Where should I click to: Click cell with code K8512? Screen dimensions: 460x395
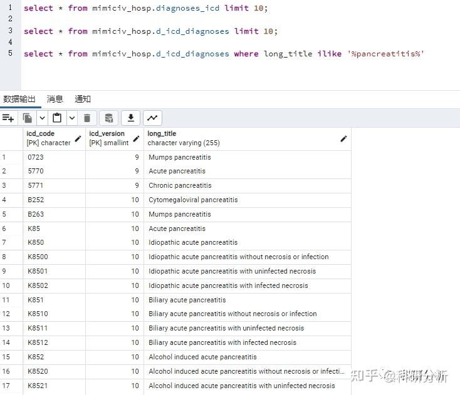point(54,343)
